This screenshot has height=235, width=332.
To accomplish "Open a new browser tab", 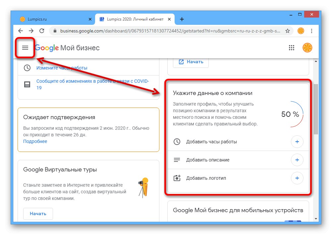I will (182, 19).
